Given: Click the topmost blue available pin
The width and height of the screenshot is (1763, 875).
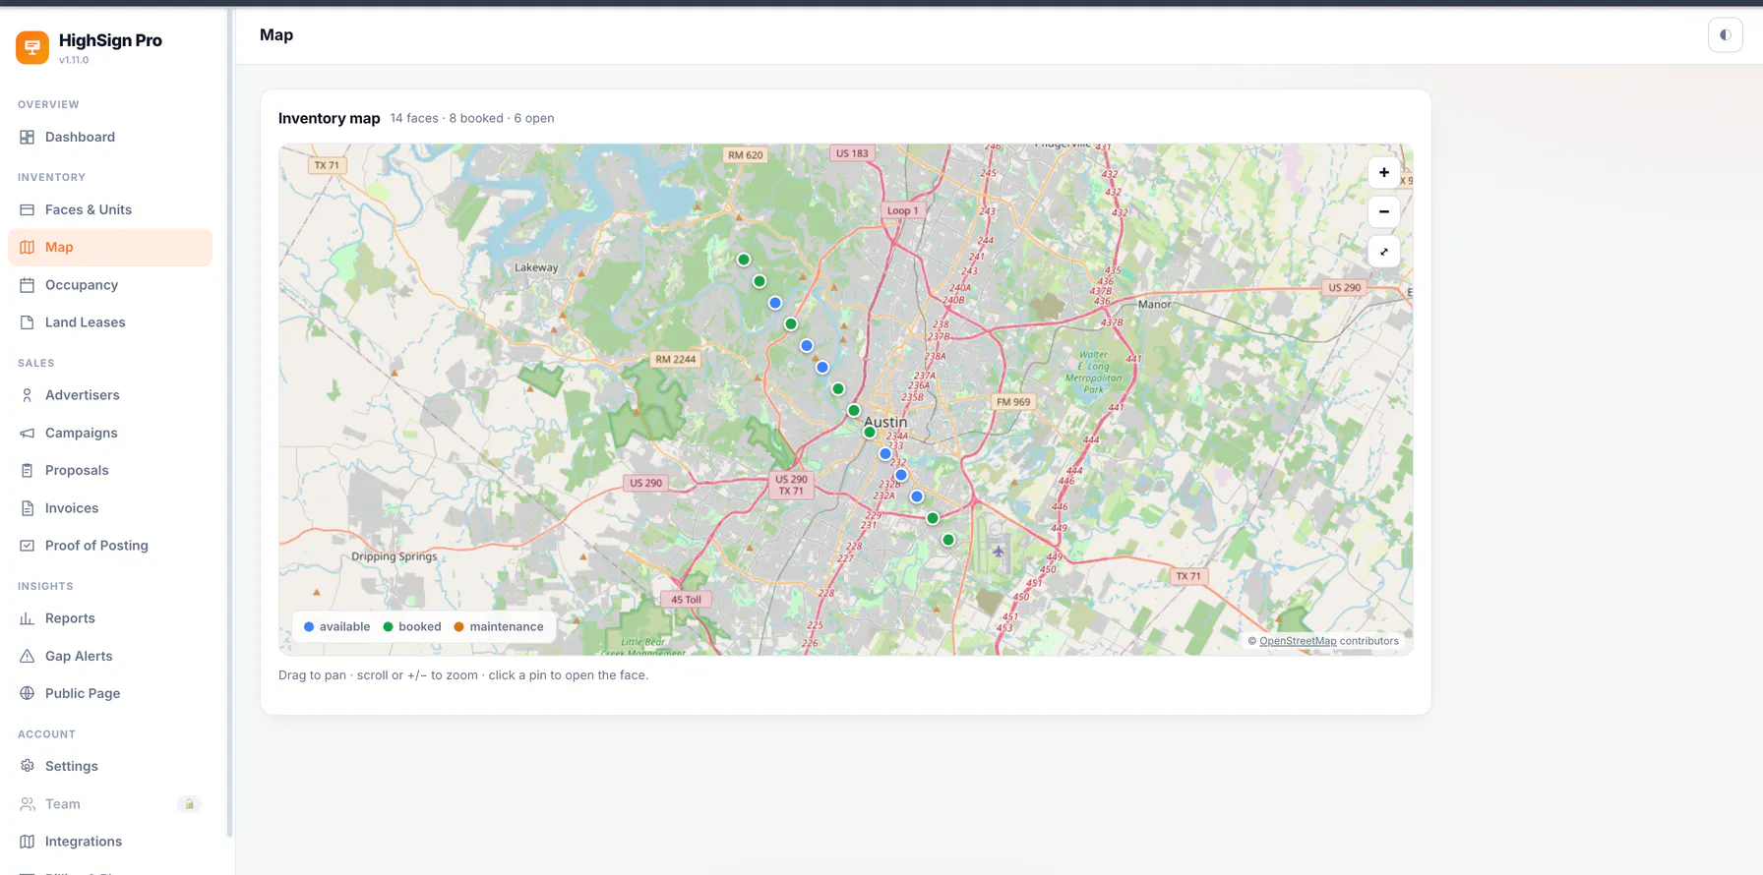Looking at the screenshot, I should coord(775,303).
